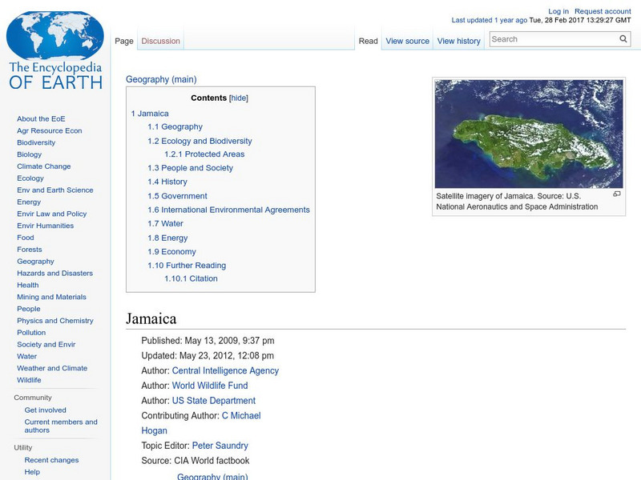The image size is (641, 480).
Task: Click the search magnifier icon
Action: coord(623,38)
